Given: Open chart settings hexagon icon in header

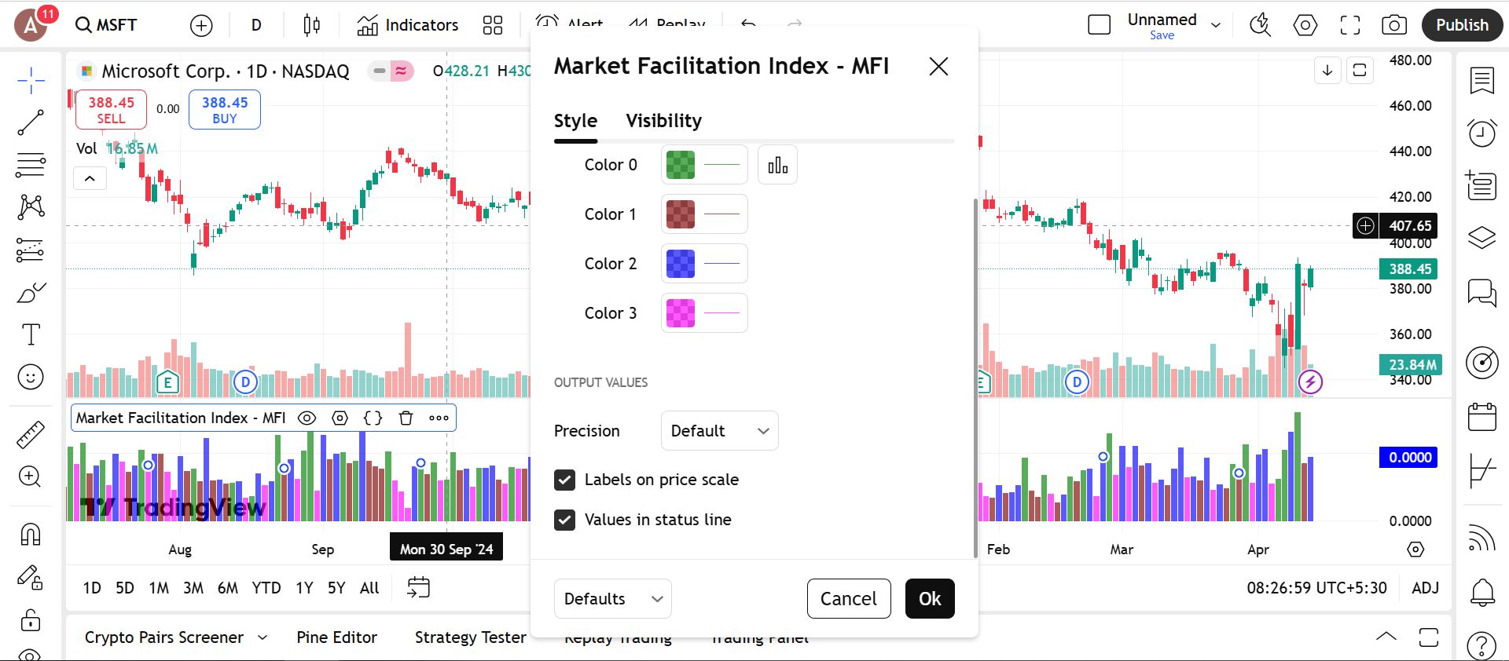Looking at the screenshot, I should tap(1305, 25).
